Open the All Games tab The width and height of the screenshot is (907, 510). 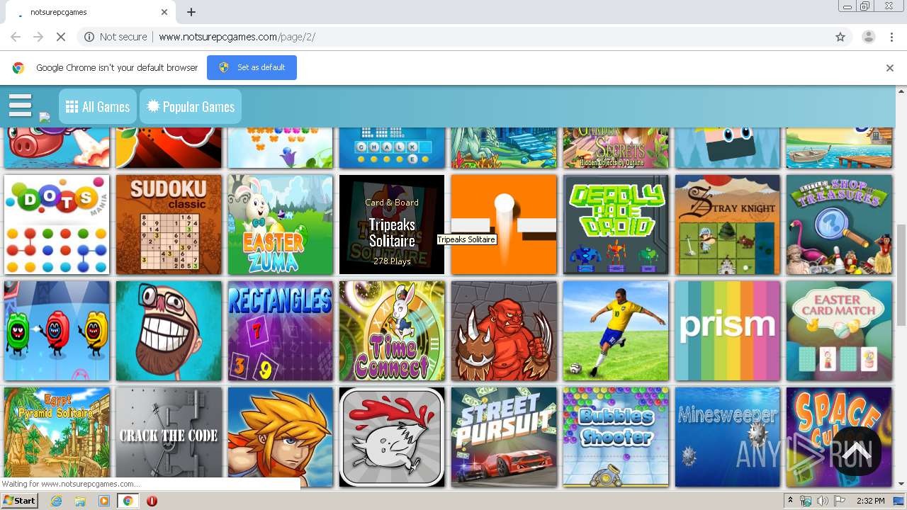pos(98,106)
